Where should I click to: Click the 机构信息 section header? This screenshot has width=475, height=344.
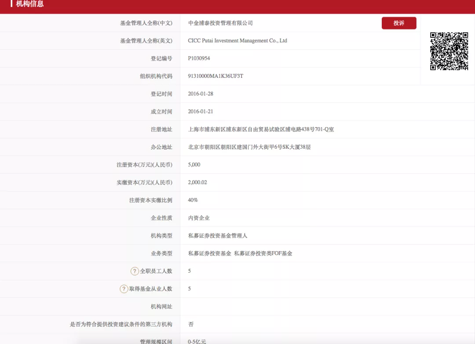[29, 4]
